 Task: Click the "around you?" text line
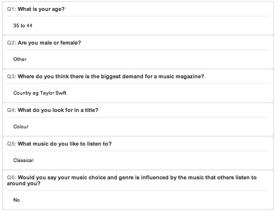coord(24,183)
